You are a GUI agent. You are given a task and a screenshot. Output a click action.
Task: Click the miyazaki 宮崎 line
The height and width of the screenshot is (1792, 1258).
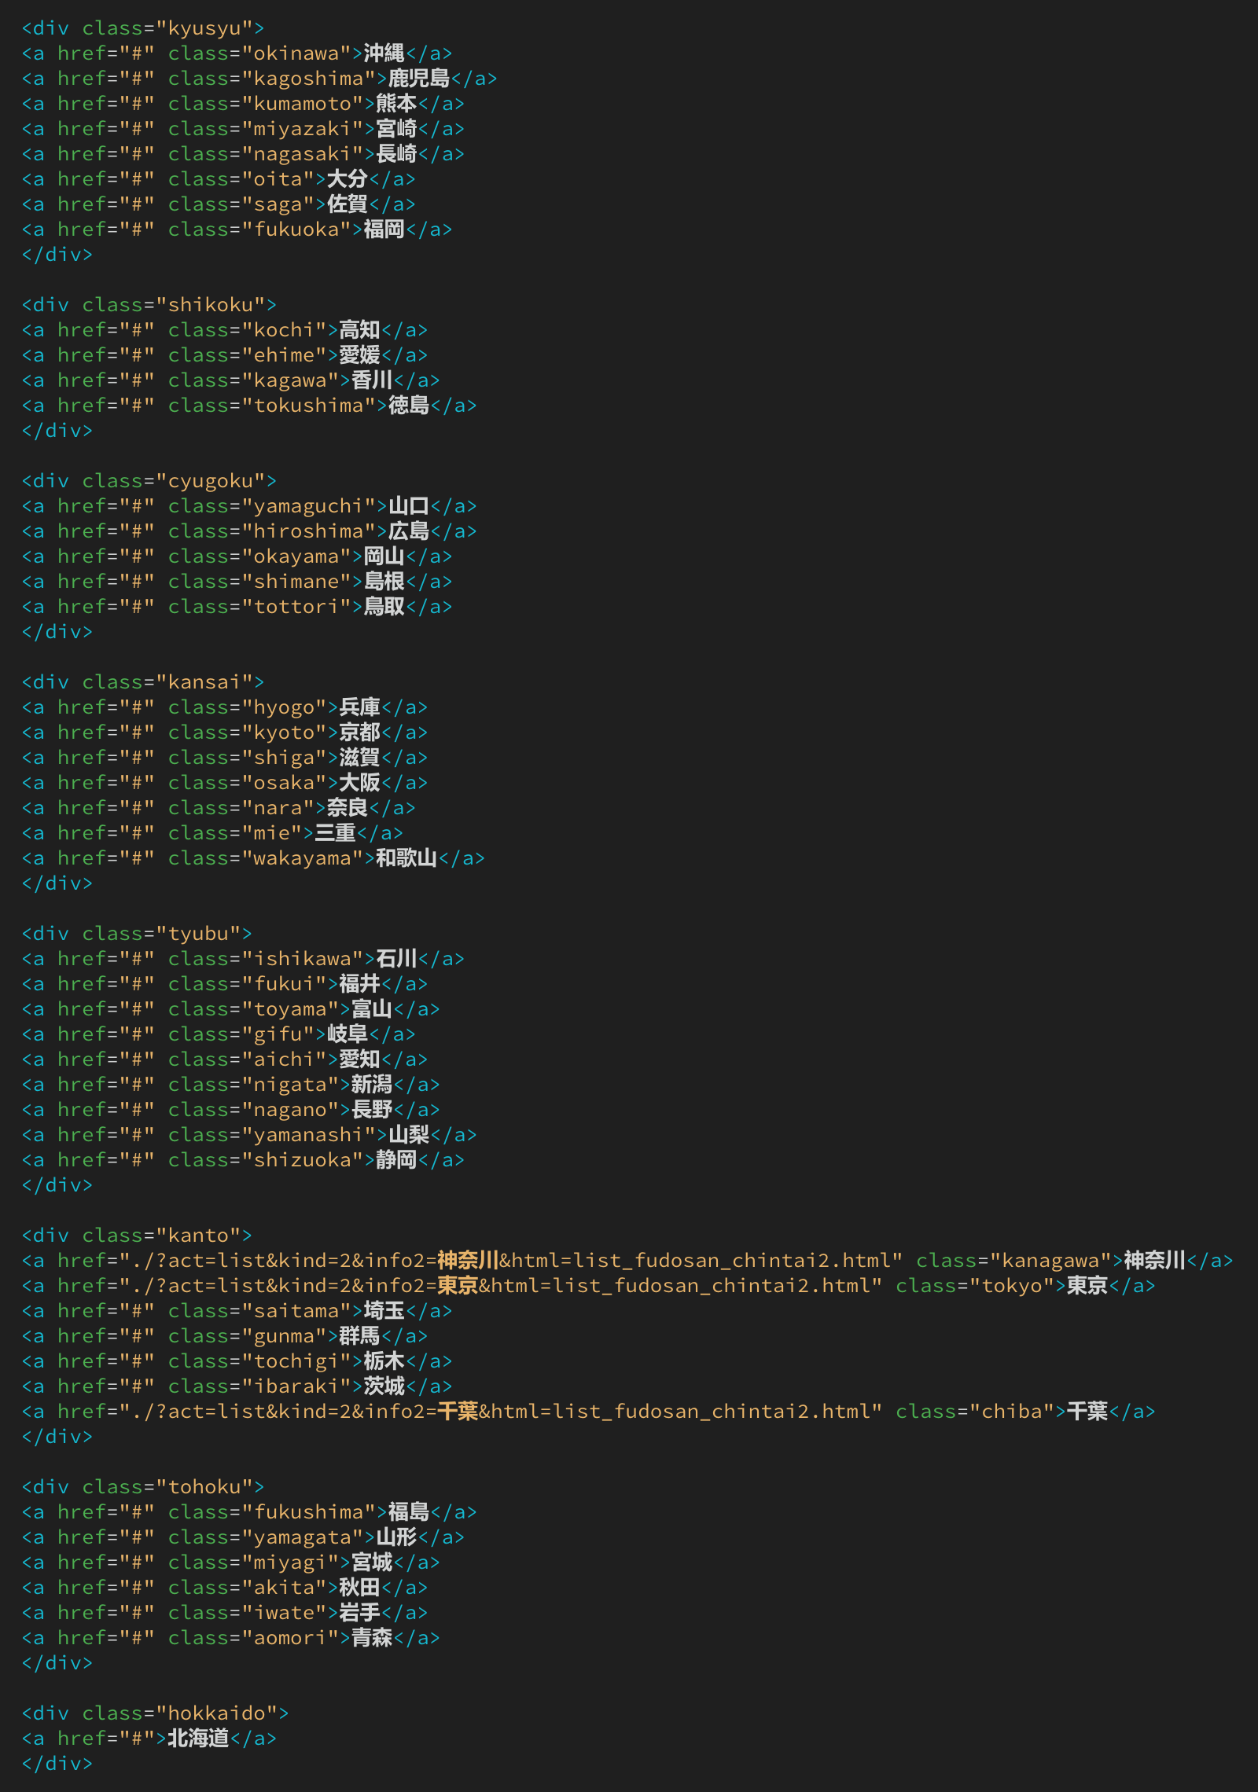(x=243, y=129)
